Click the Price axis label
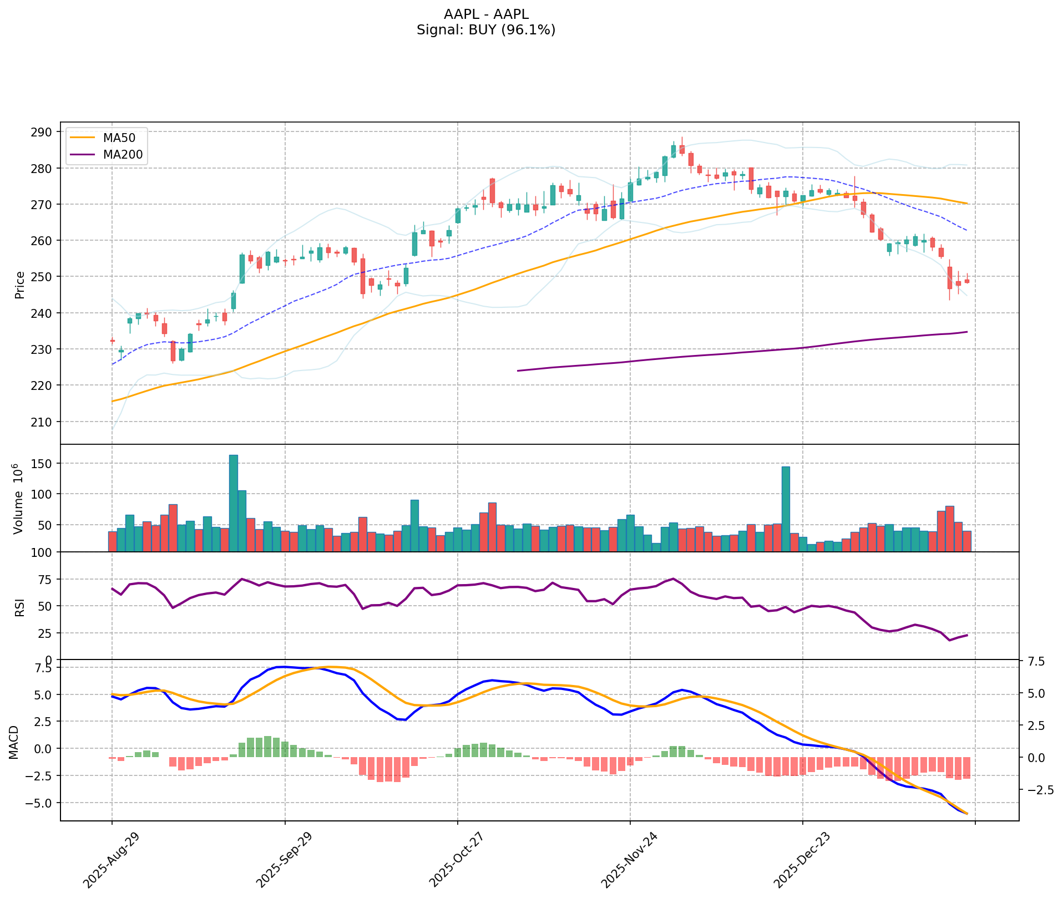Screen dimensions: 1063x898 click(20, 285)
